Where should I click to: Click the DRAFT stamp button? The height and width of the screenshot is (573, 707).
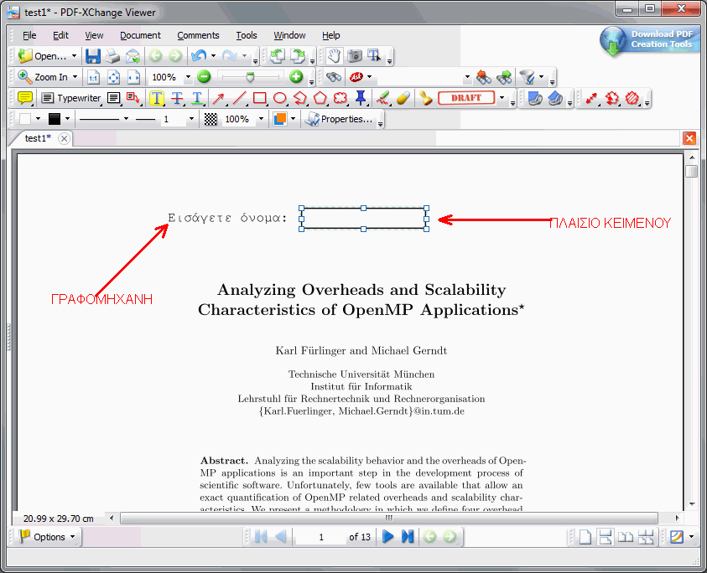click(466, 98)
